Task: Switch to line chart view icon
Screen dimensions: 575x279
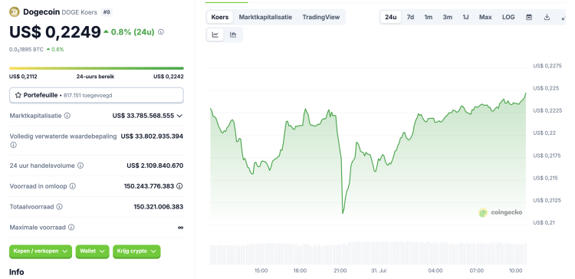Action: (x=215, y=34)
